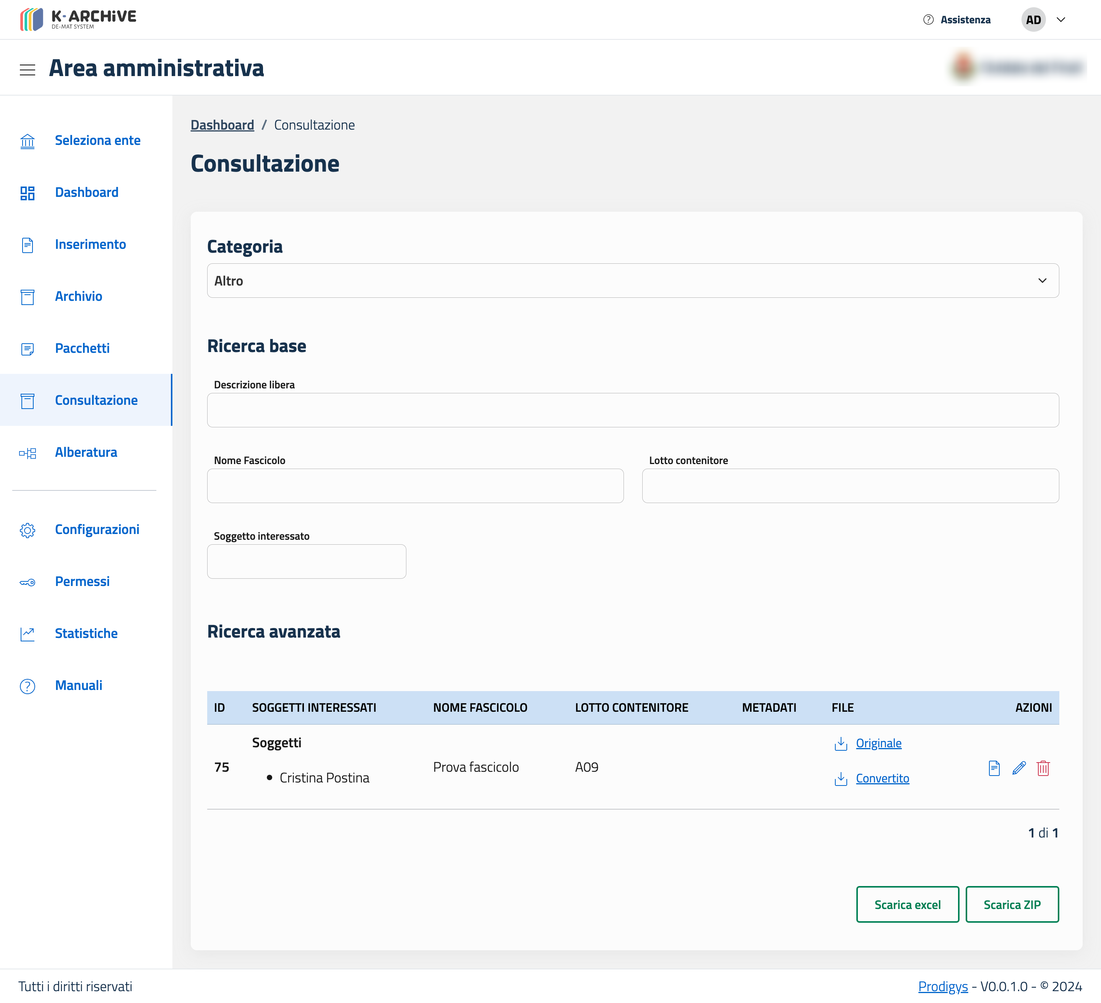Click the Prodigys footer link
This screenshot has height=1003, width=1101.
click(942, 987)
